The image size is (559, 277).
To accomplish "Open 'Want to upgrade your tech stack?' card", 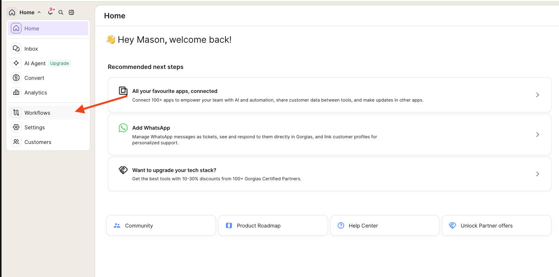I will [329, 174].
